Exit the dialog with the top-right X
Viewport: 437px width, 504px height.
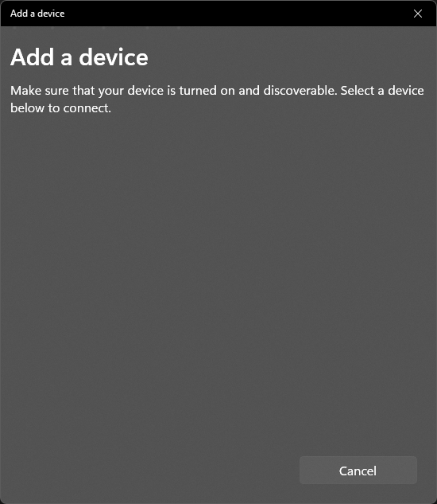tap(418, 14)
